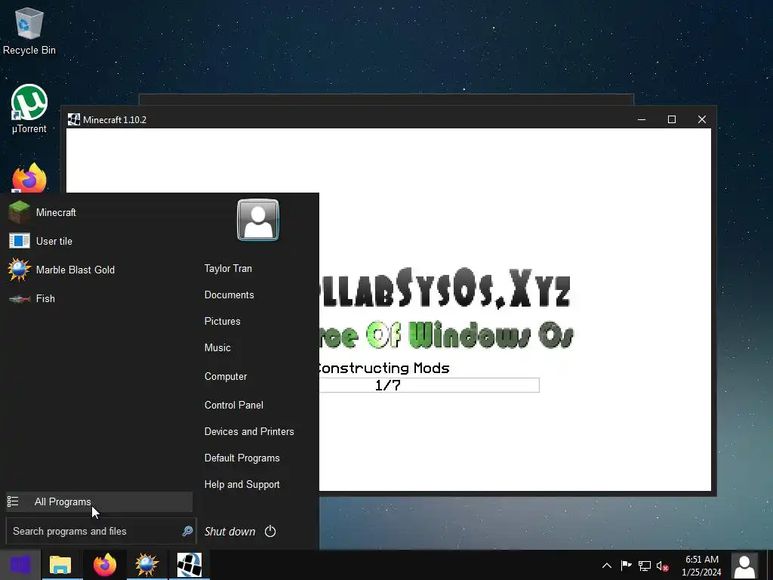Click the Constructing Mods text

(383, 369)
